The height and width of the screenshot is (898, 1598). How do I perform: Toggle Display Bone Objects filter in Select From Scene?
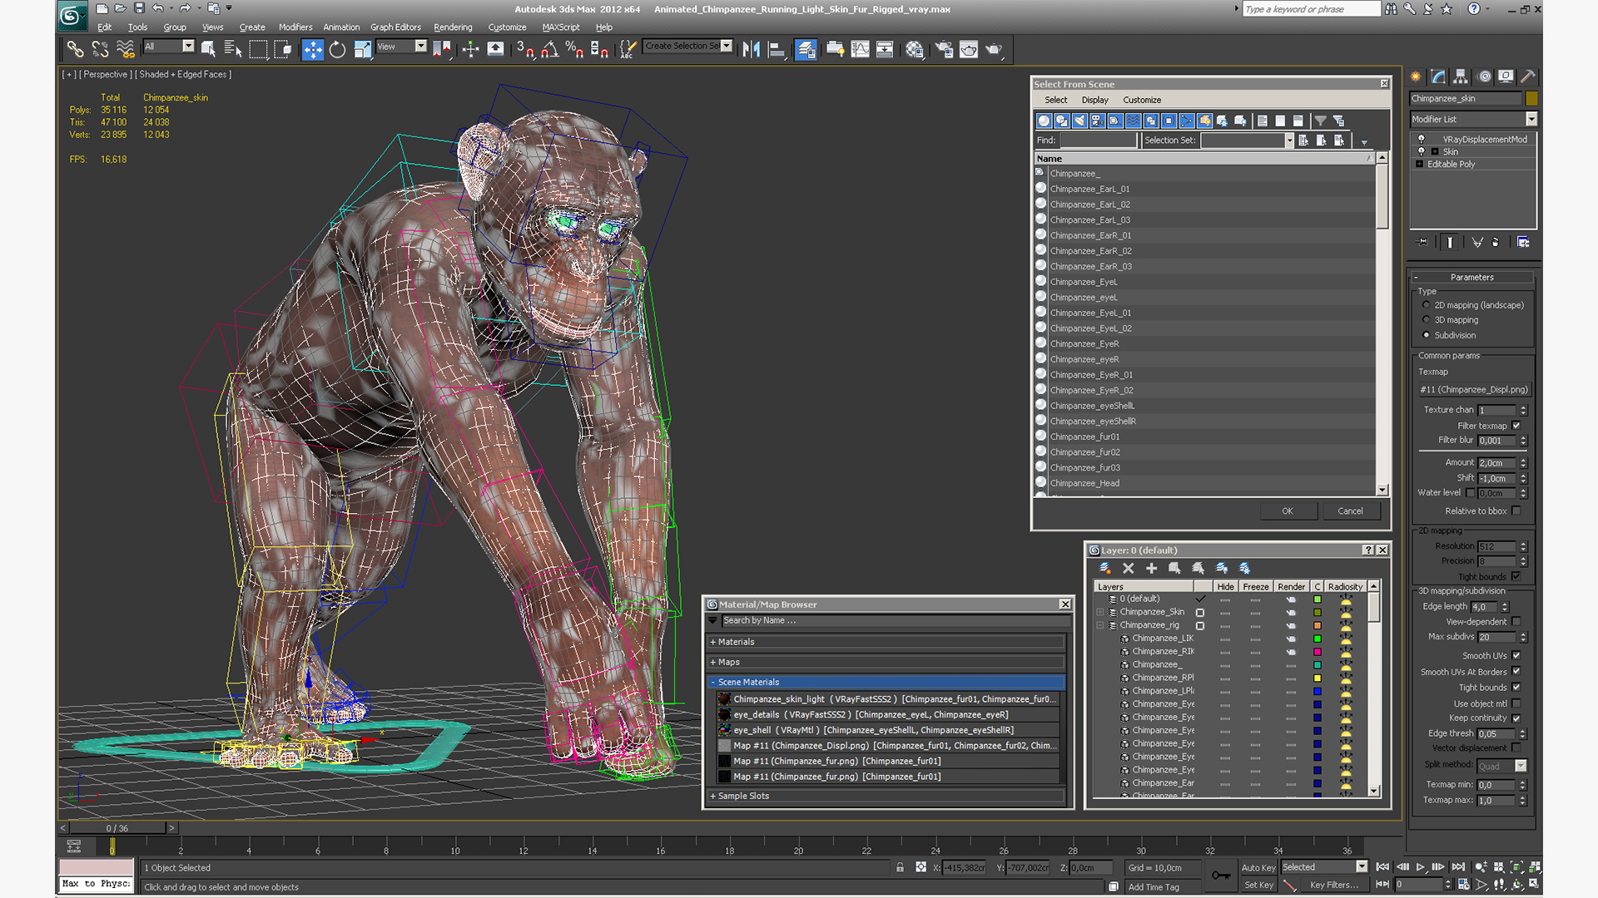1187,121
